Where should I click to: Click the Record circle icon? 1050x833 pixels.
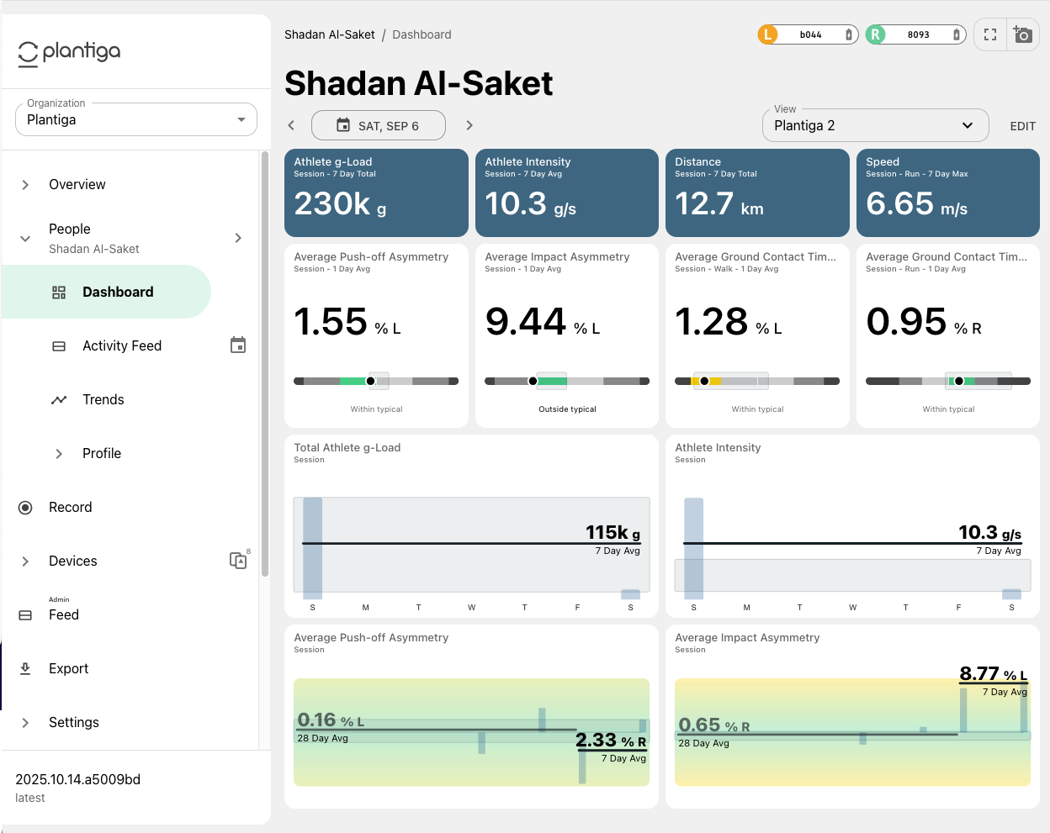[x=25, y=508]
